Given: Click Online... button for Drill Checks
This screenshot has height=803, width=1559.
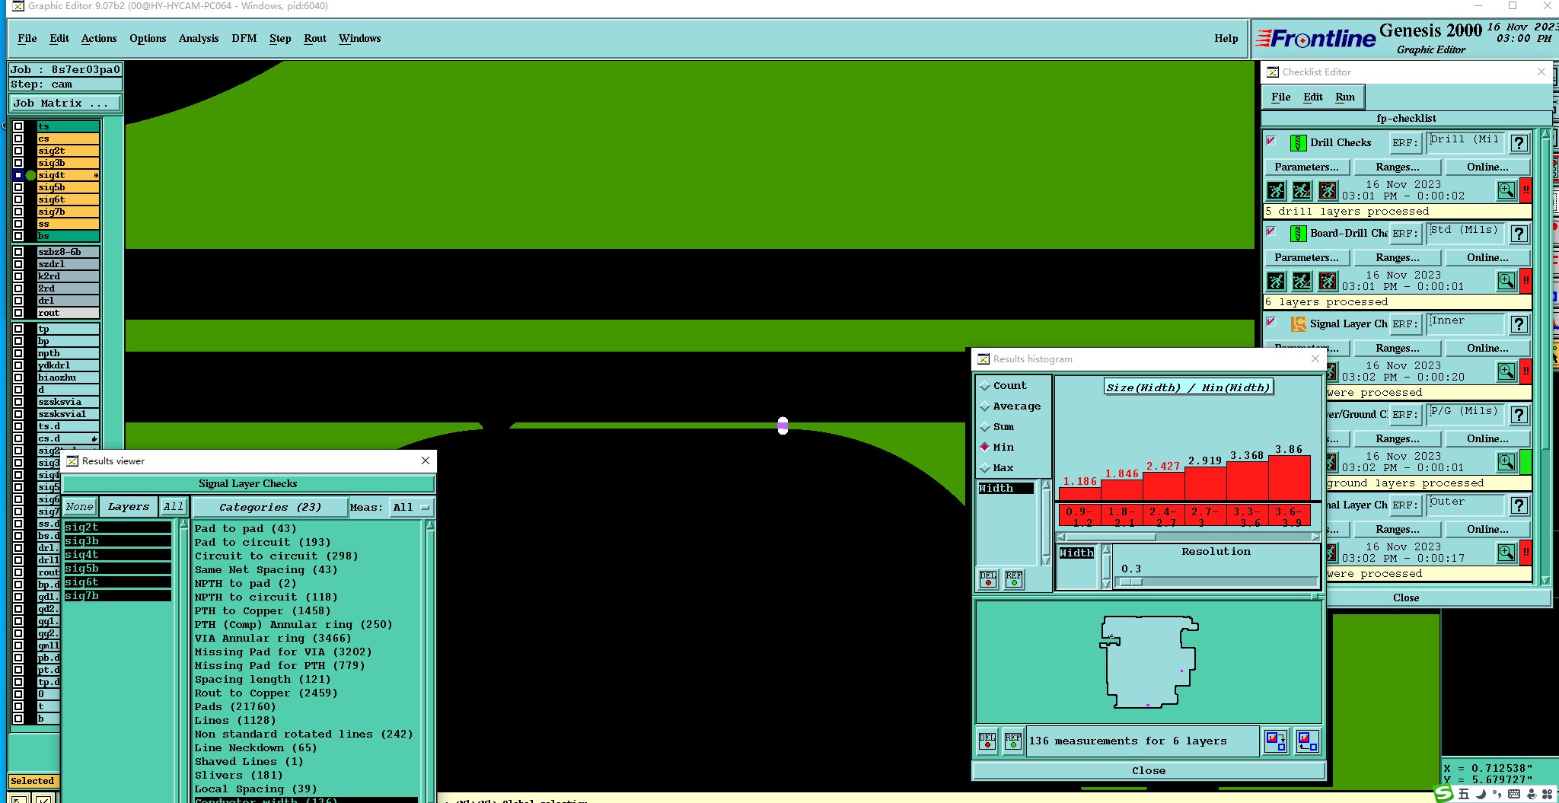Looking at the screenshot, I should tap(1487, 167).
